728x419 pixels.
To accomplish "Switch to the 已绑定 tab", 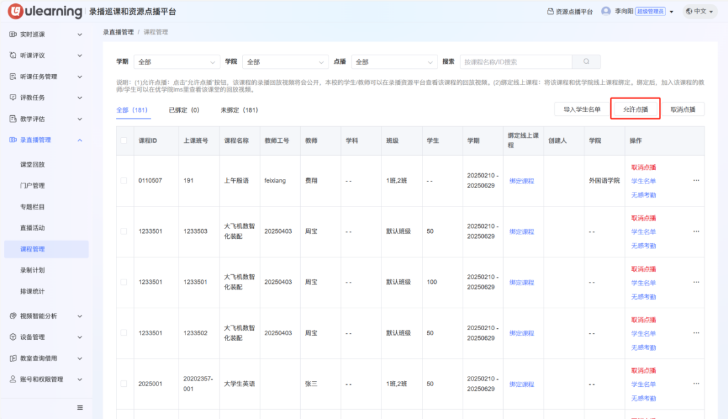I will pyautogui.click(x=184, y=110).
